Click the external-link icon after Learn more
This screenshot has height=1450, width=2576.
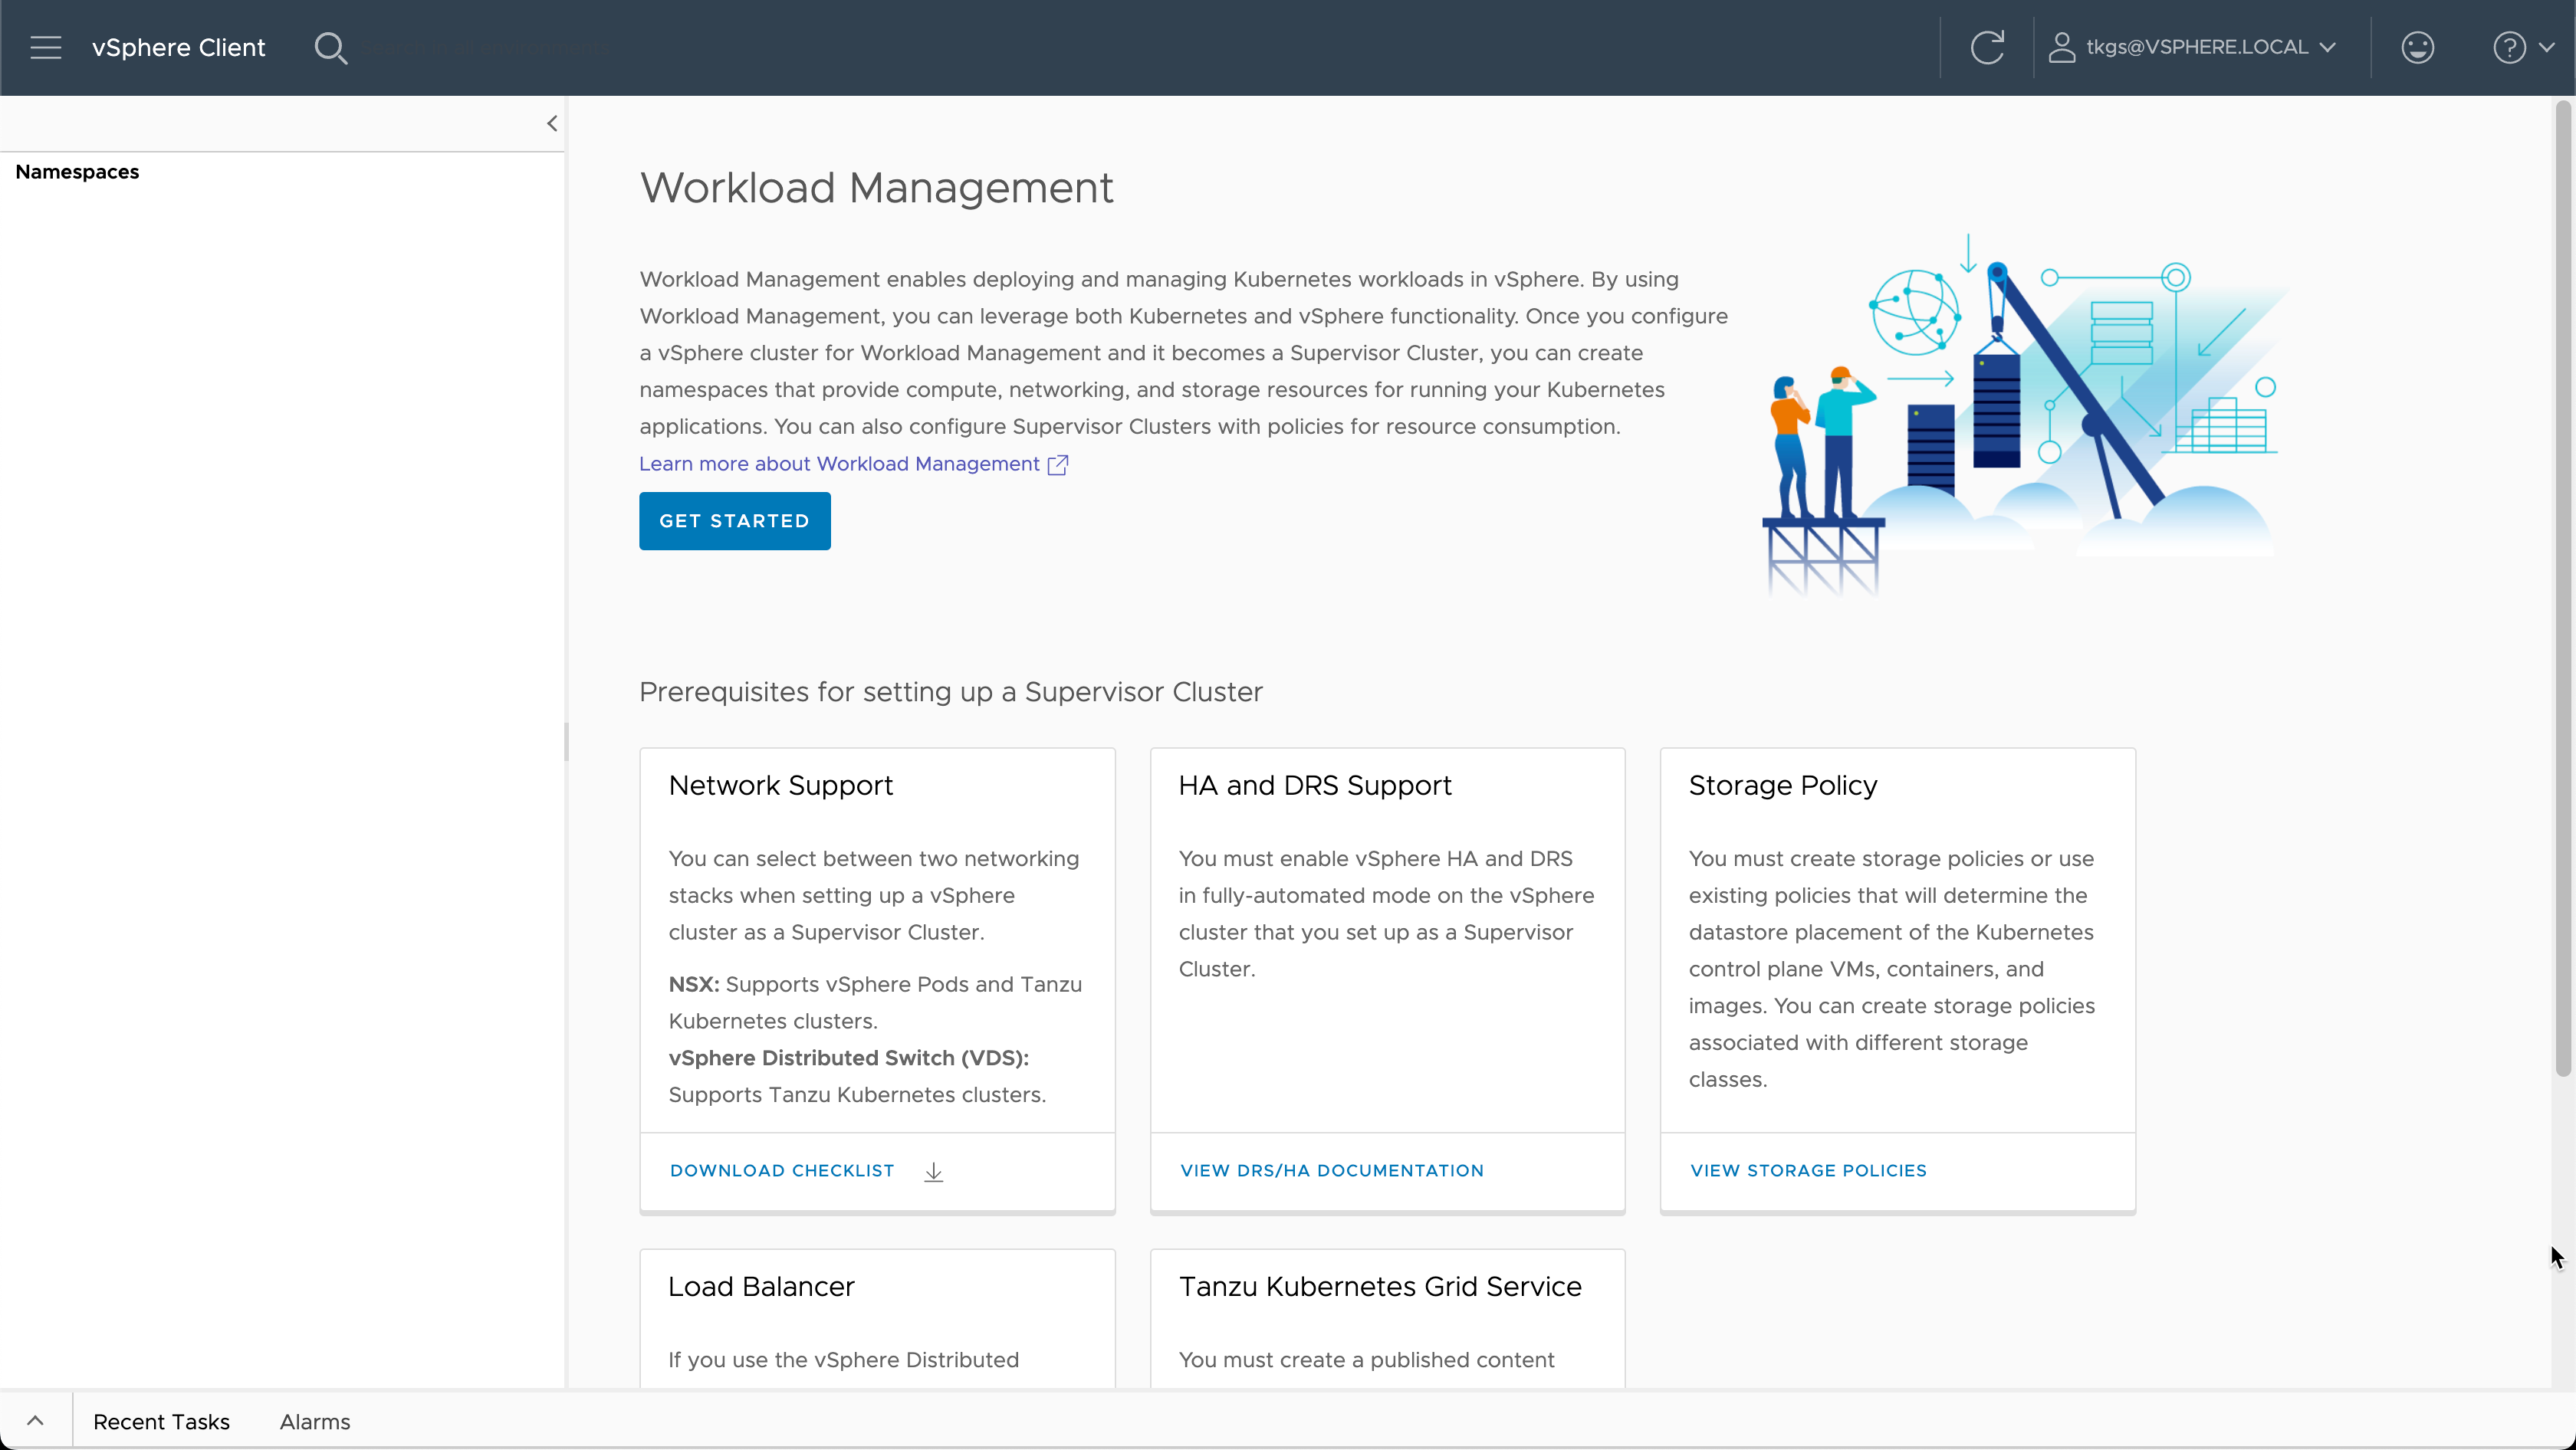point(1058,464)
